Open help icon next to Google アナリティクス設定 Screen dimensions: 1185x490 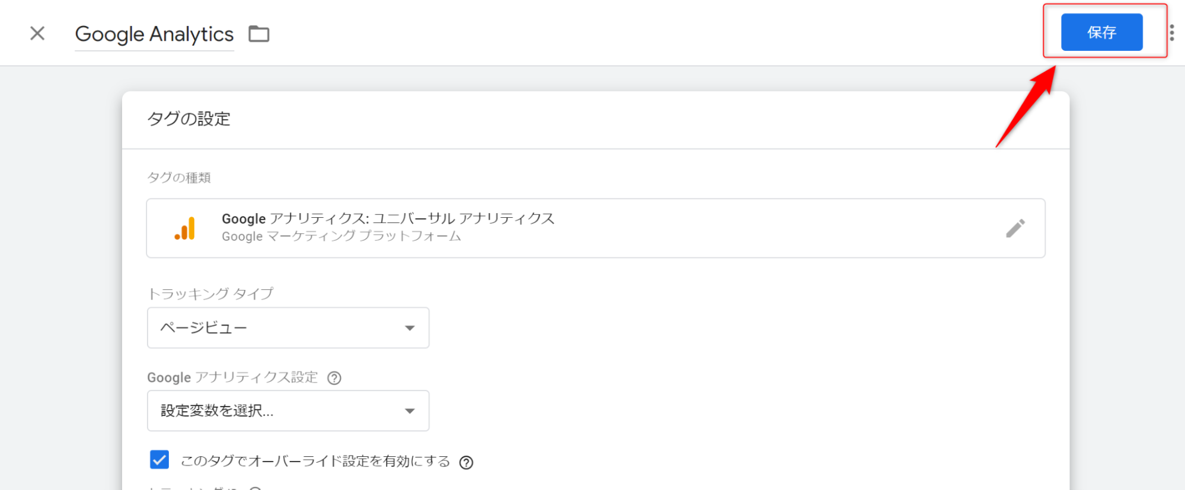click(x=334, y=378)
